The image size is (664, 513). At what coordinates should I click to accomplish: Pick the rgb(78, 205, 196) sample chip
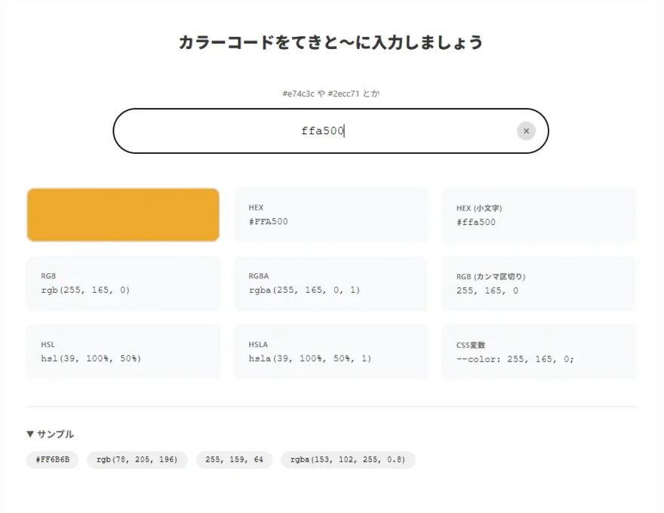click(137, 459)
